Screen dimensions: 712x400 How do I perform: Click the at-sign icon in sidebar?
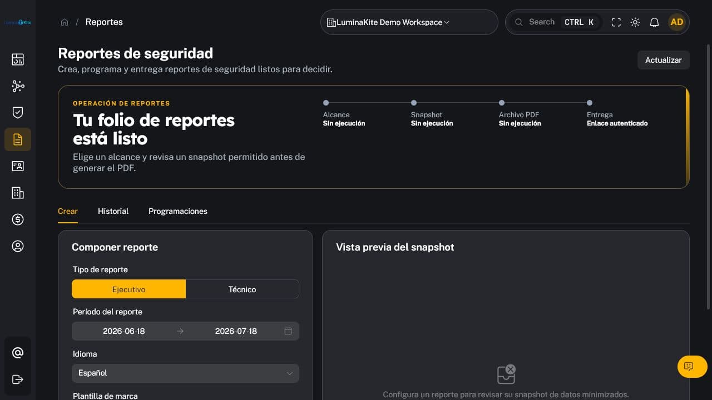click(18, 353)
